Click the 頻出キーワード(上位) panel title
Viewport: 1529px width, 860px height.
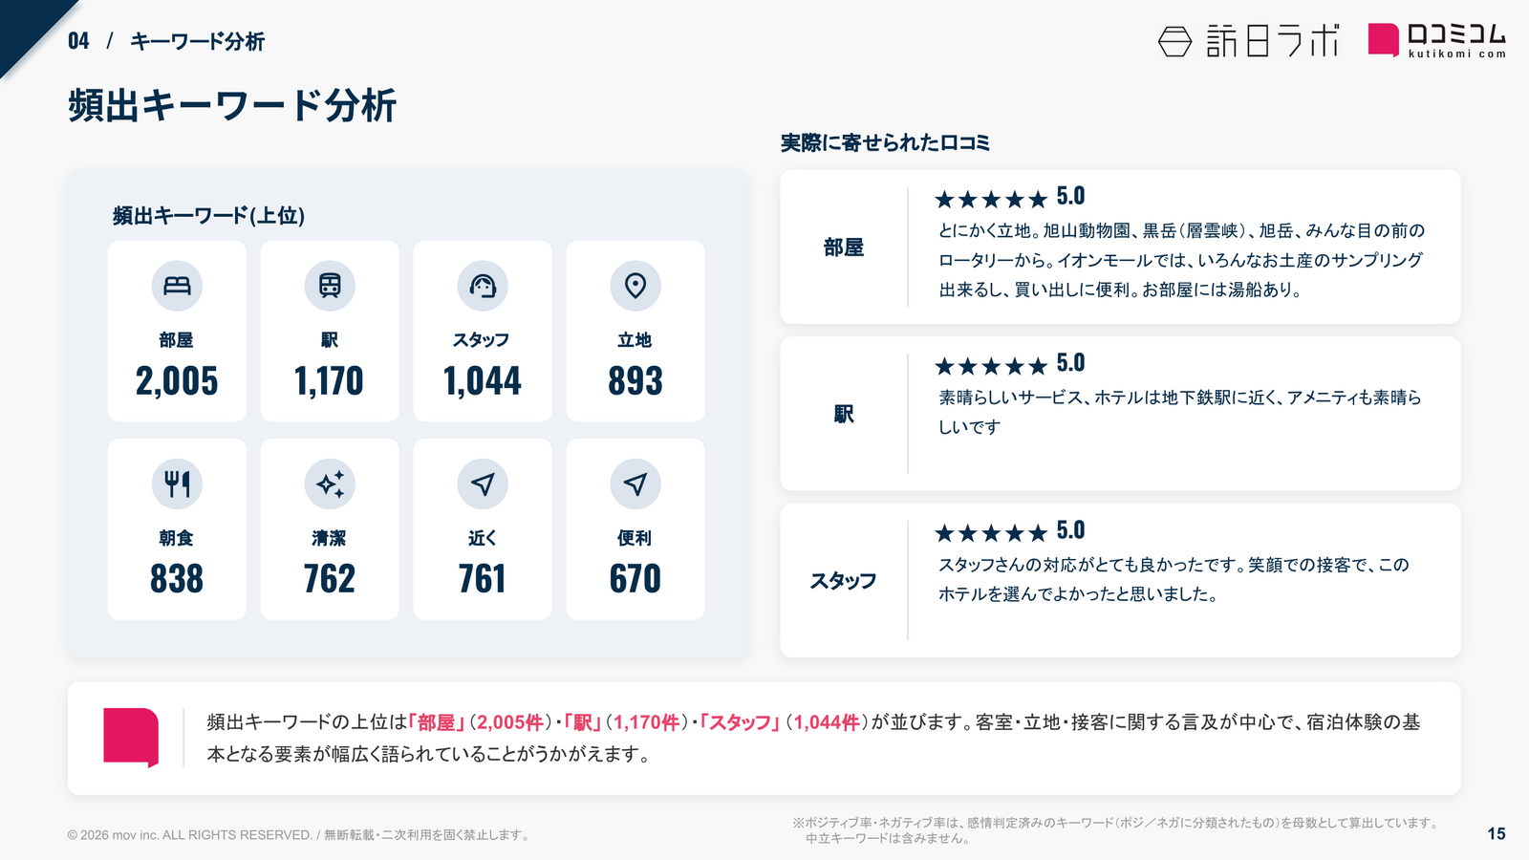[209, 216]
